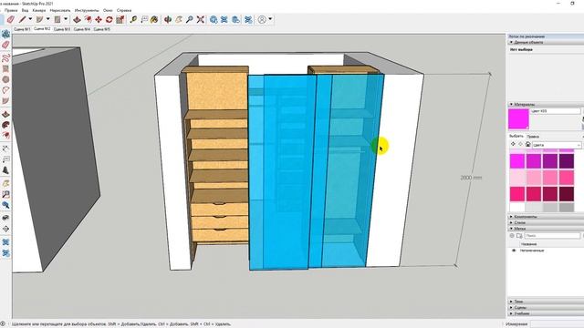The image size is (584, 328).
Task: Select the Line pencil tool
Action: tap(23, 19)
